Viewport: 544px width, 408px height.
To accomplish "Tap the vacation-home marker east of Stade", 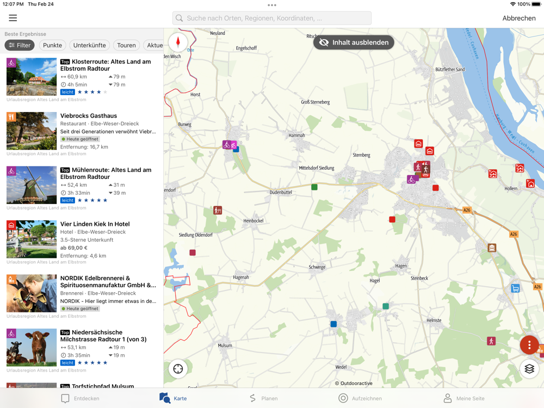I will pyautogui.click(x=493, y=174).
